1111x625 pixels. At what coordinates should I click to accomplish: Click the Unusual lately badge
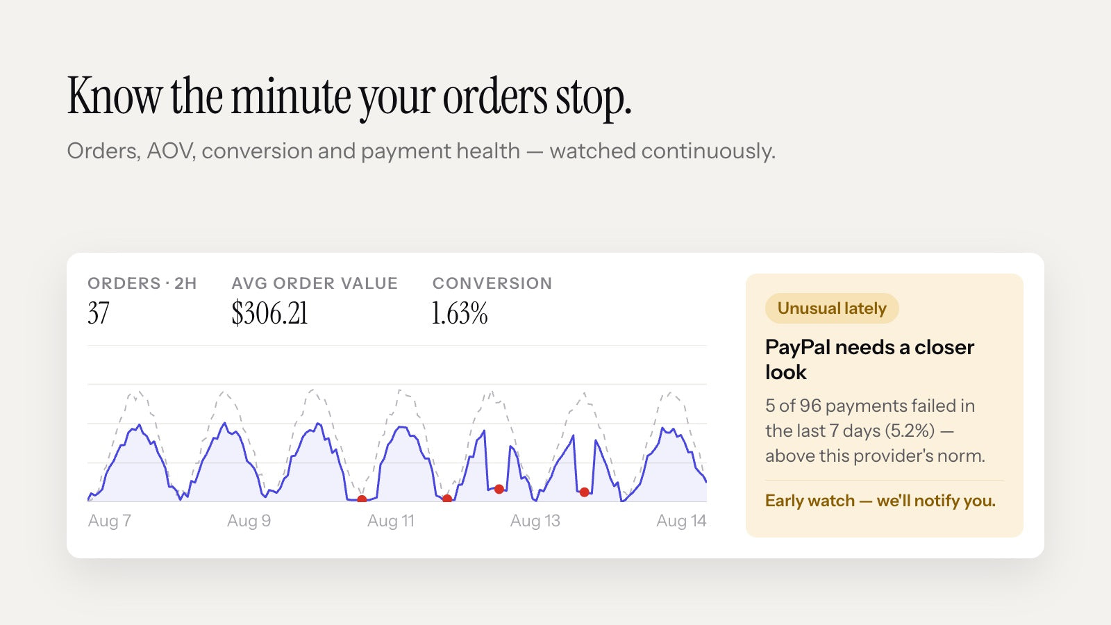[832, 308]
